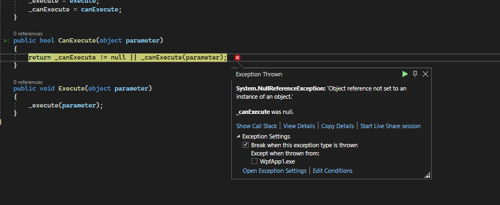Click Edit Conditions link
The image size is (500, 205).
pyautogui.click(x=333, y=171)
